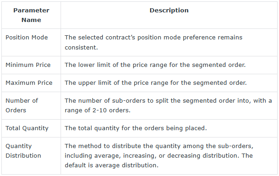
Task: Click the total quantity description text
Action: pyautogui.click(x=135, y=128)
